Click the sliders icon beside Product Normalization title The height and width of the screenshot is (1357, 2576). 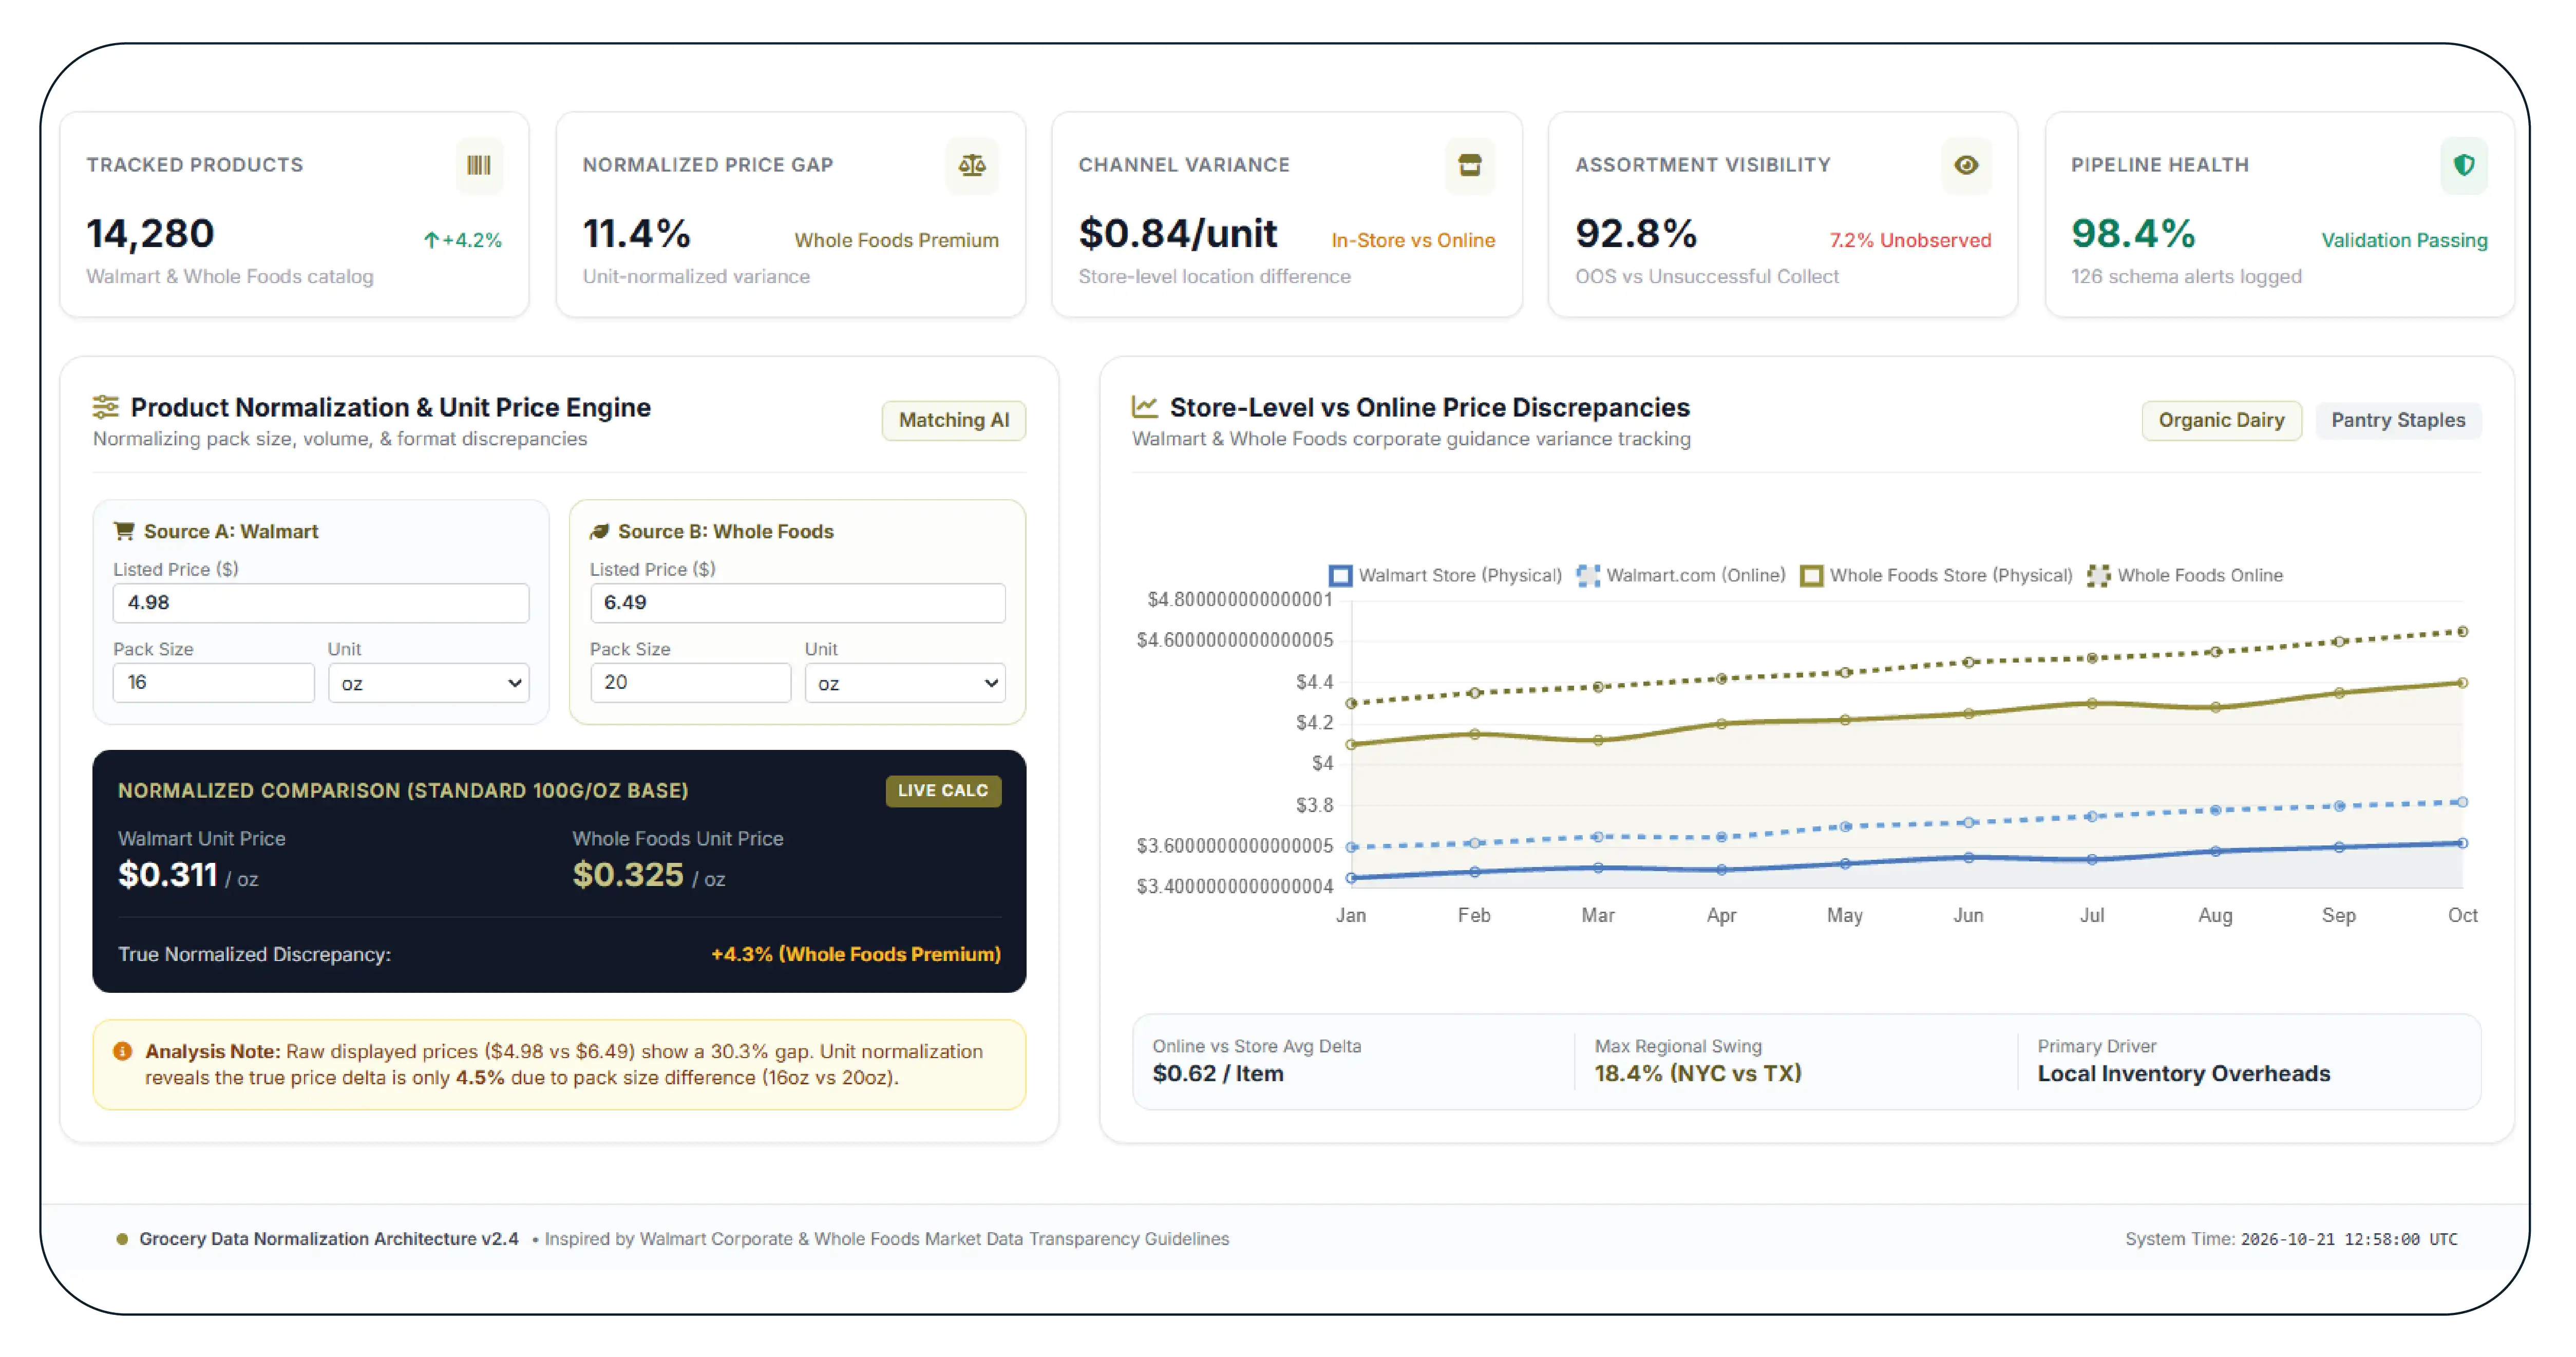click(106, 407)
